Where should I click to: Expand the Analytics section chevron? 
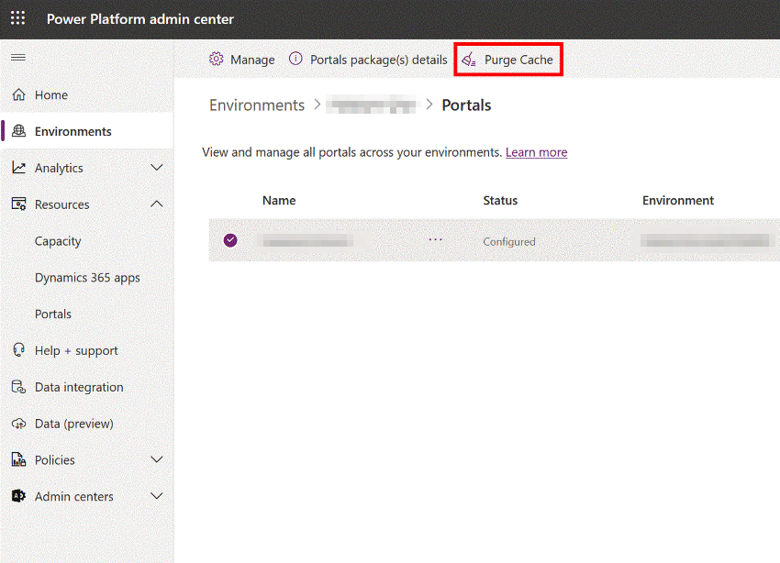click(x=157, y=168)
